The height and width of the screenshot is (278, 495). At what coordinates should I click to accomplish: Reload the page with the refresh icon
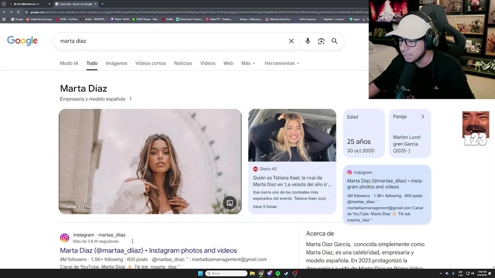pos(18,12)
